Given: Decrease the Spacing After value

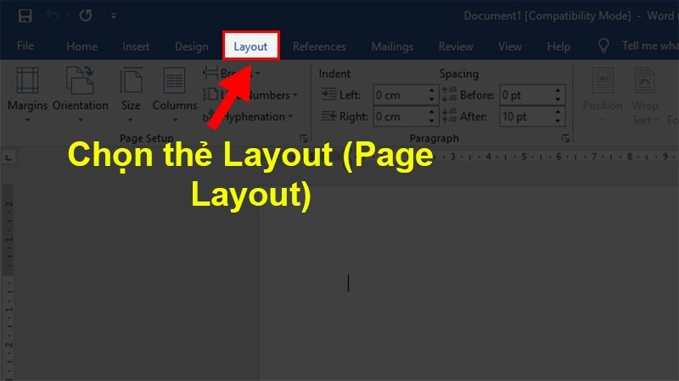Looking at the screenshot, I should (x=558, y=121).
